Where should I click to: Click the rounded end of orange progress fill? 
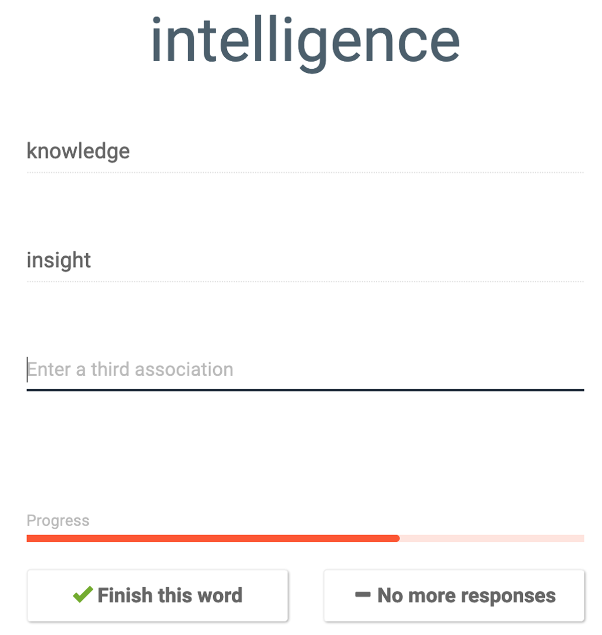tap(397, 538)
